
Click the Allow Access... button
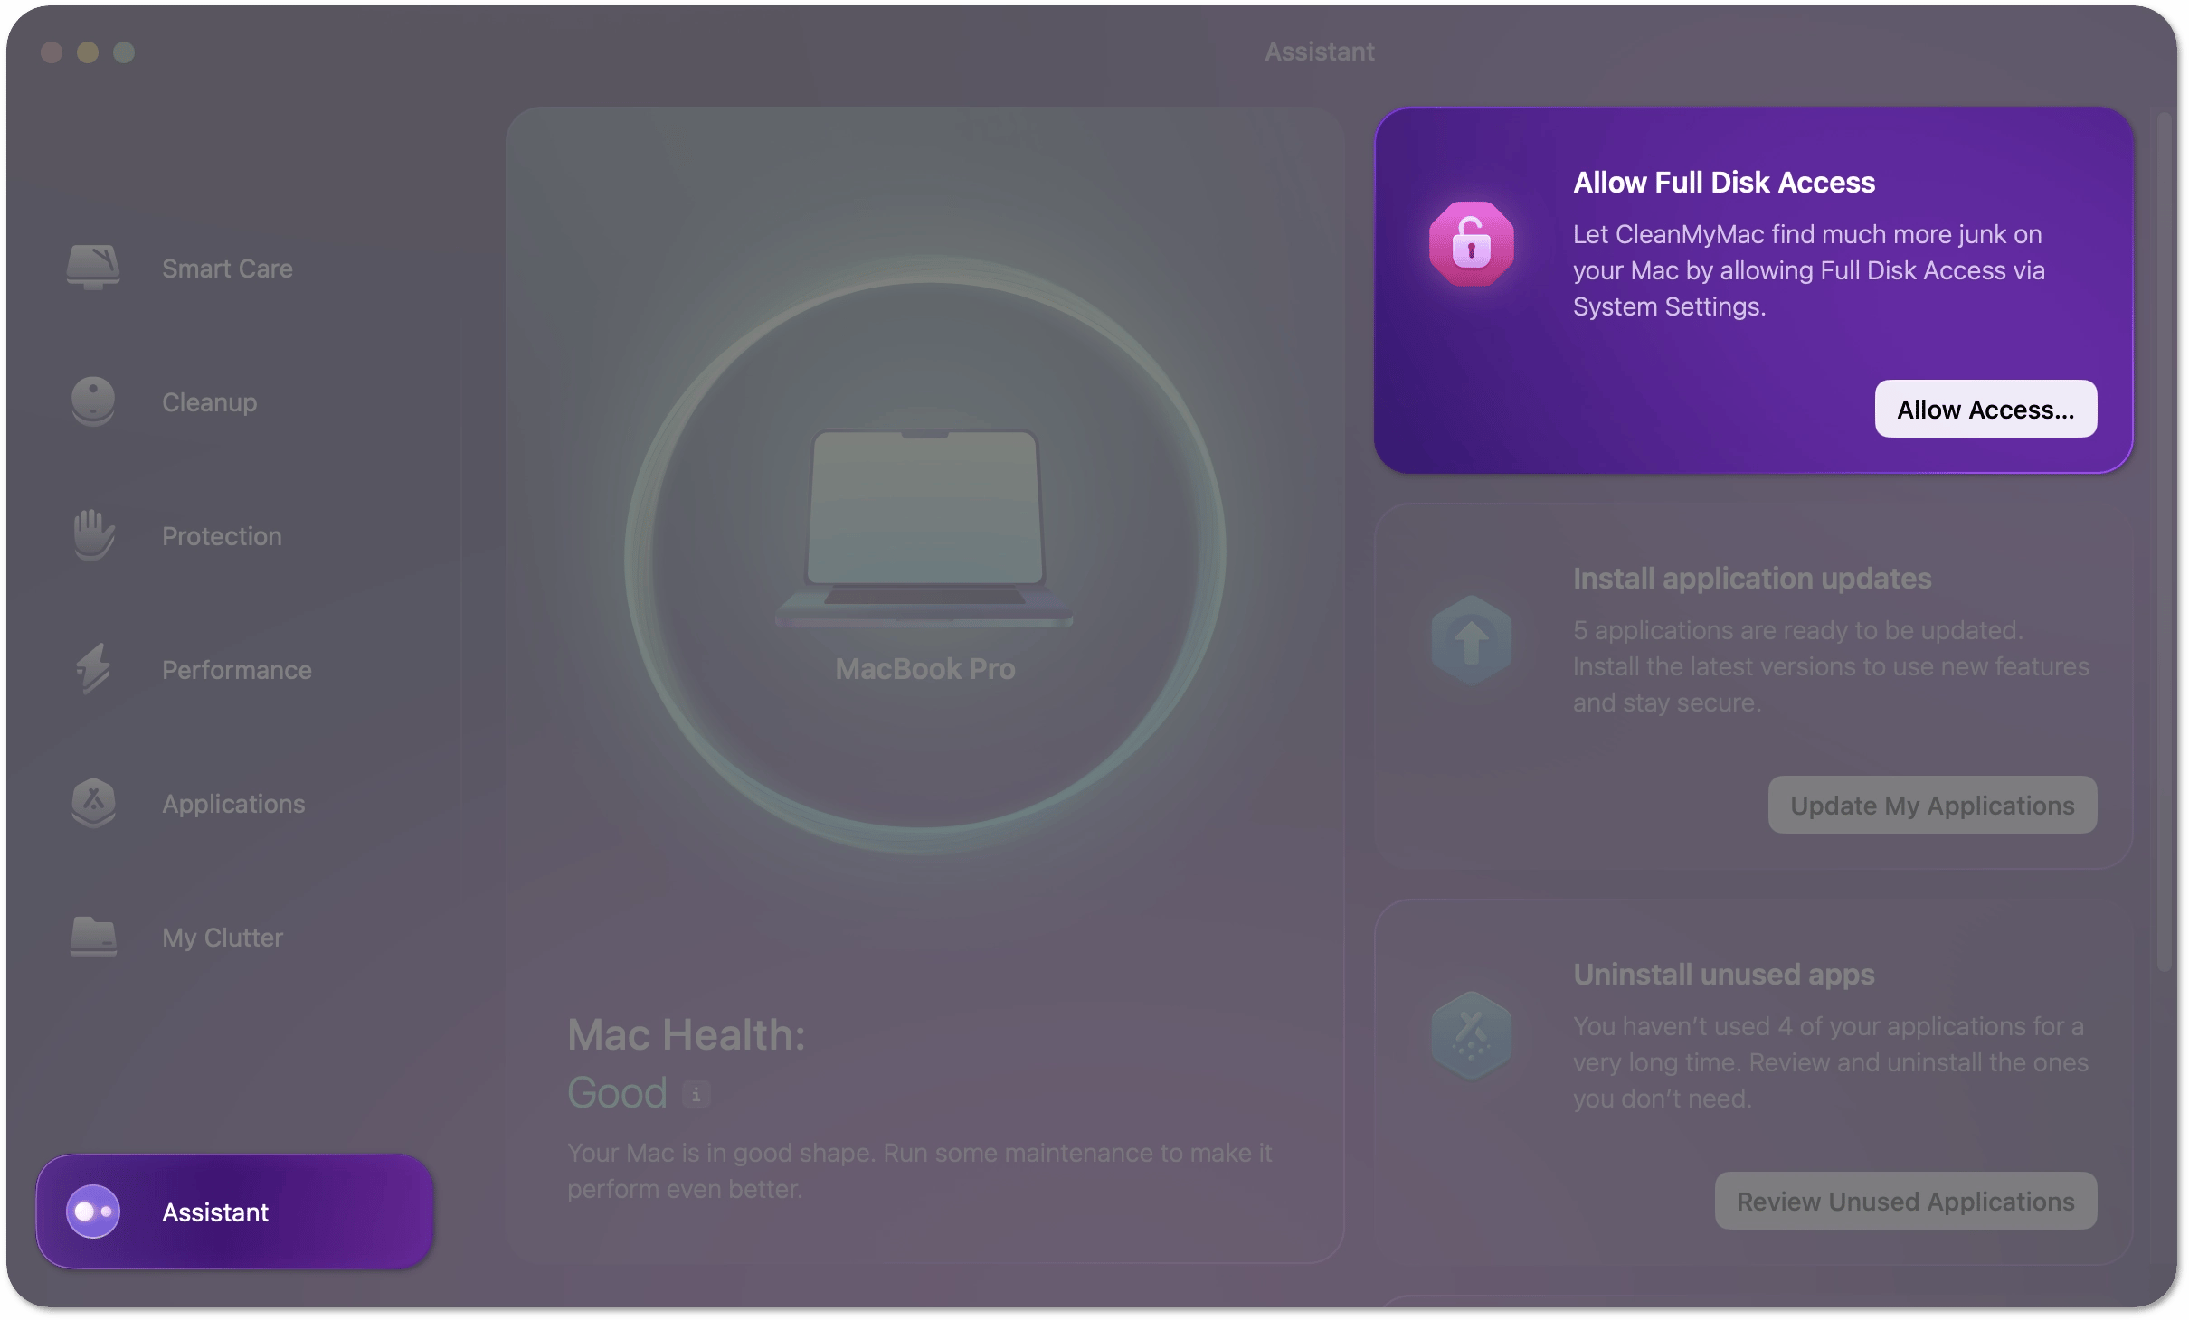(x=1985, y=409)
